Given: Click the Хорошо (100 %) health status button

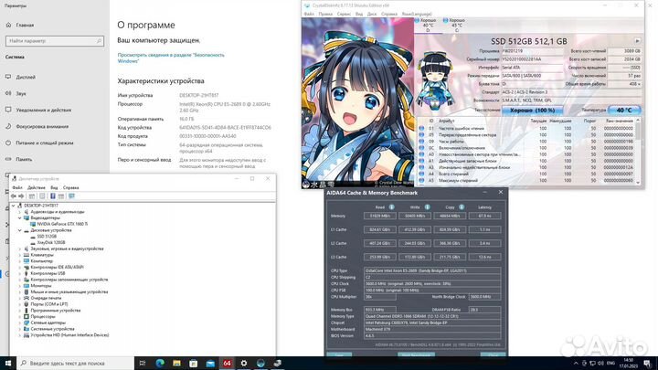Looking at the screenshot, I should [532, 110].
